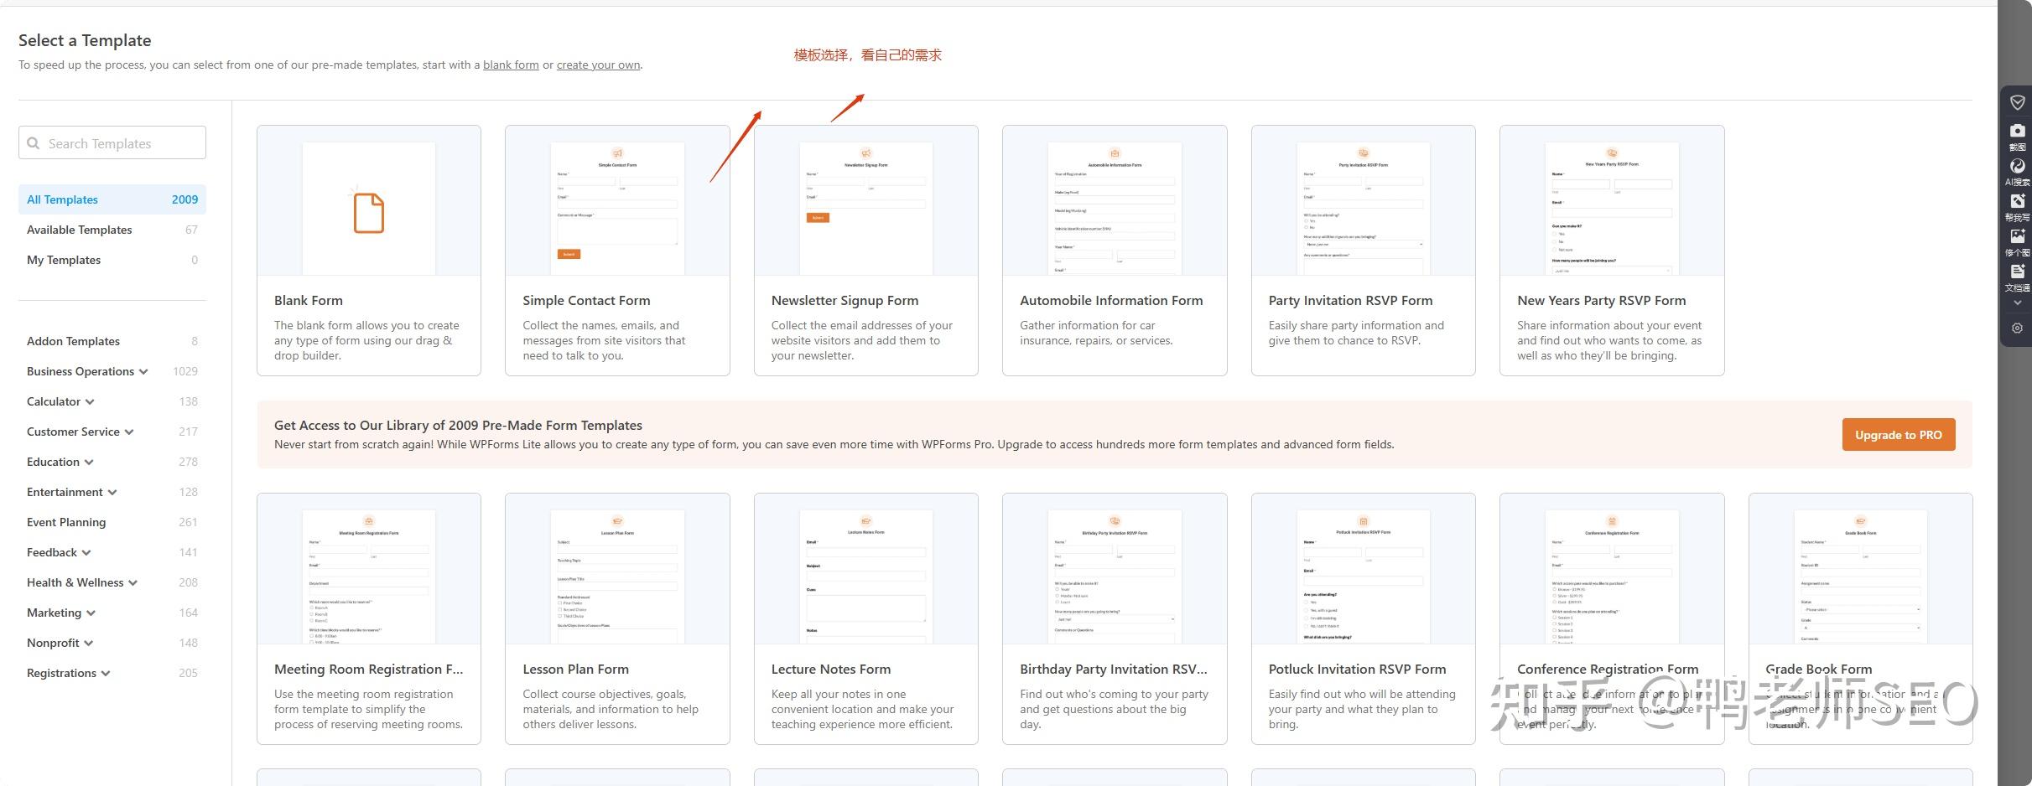
Task: Expand Business Operations subcategories chevron
Action: pos(143,372)
